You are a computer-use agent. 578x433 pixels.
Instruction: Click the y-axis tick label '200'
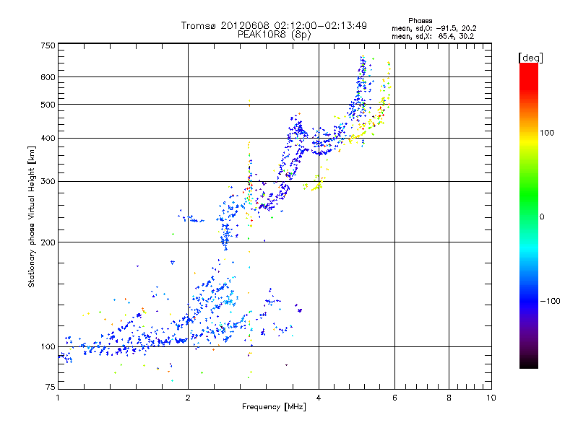48,242
